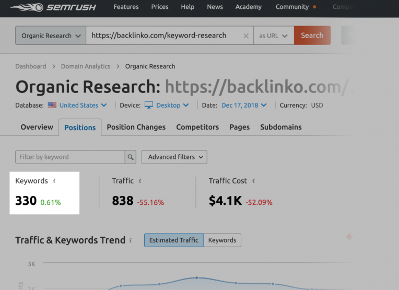399x290 pixels.
Task: Click the magnifier icon beside Filter by keyword
Action: pyautogui.click(x=131, y=157)
